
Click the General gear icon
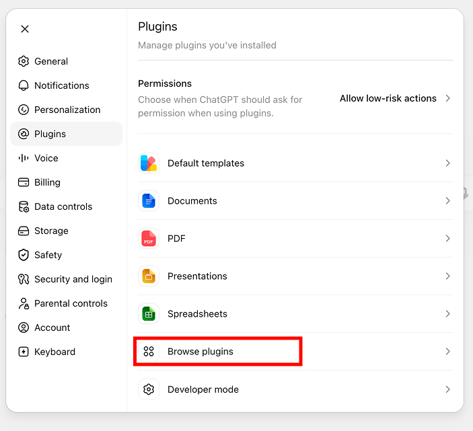coord(24,61)
